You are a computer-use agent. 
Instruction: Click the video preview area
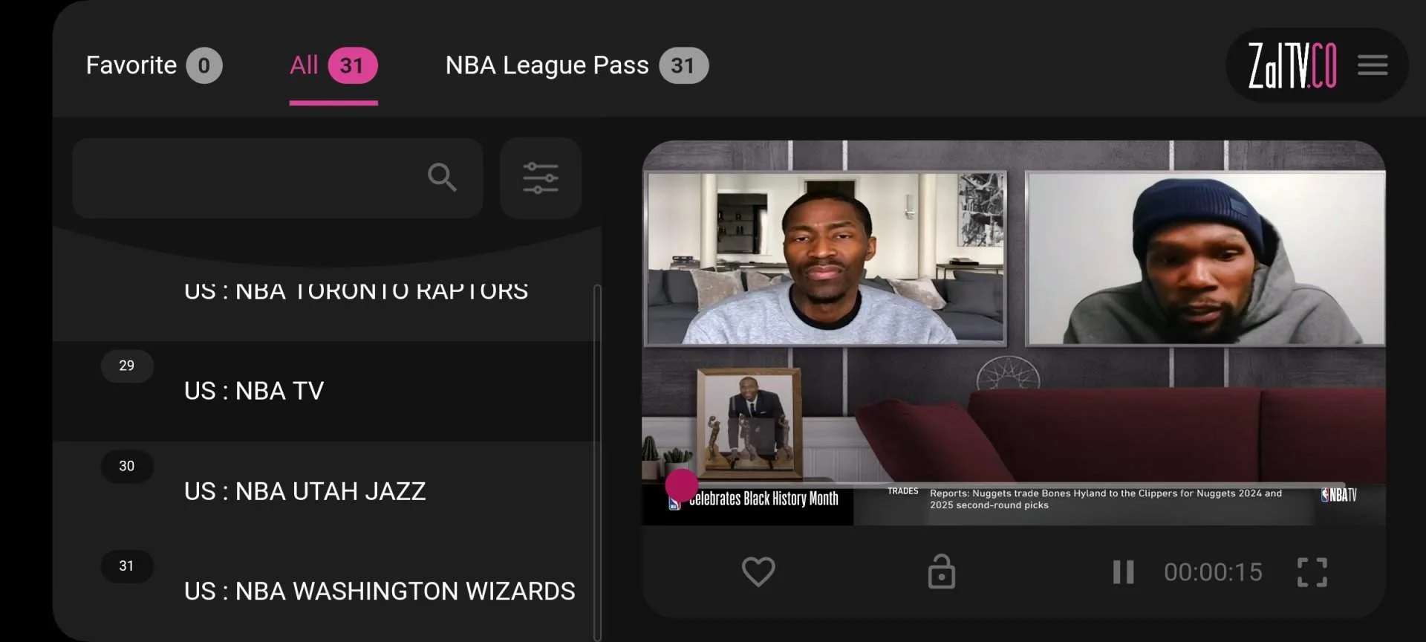(x=1013, y=333)
